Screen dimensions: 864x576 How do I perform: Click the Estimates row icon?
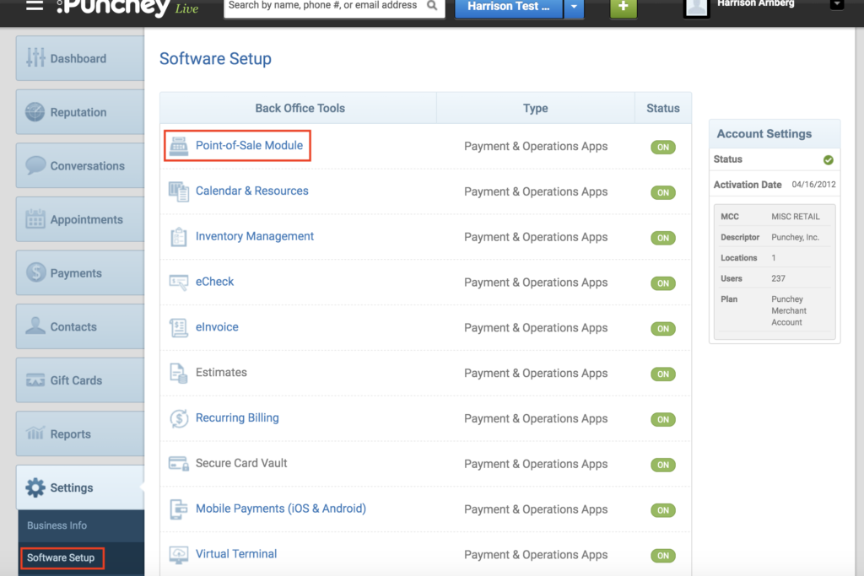179,374
